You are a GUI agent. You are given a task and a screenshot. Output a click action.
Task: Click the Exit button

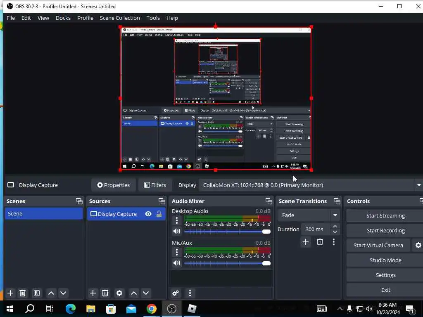coord(385,290)
